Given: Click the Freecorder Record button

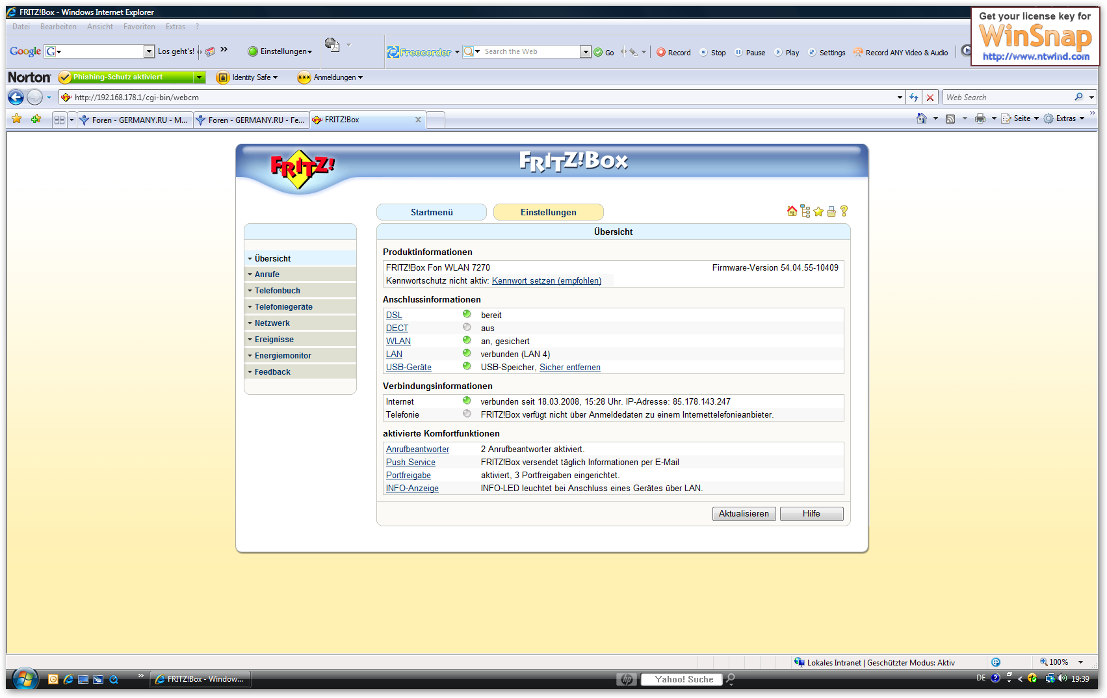Looking at the screenshot, I should click(673, 53).
